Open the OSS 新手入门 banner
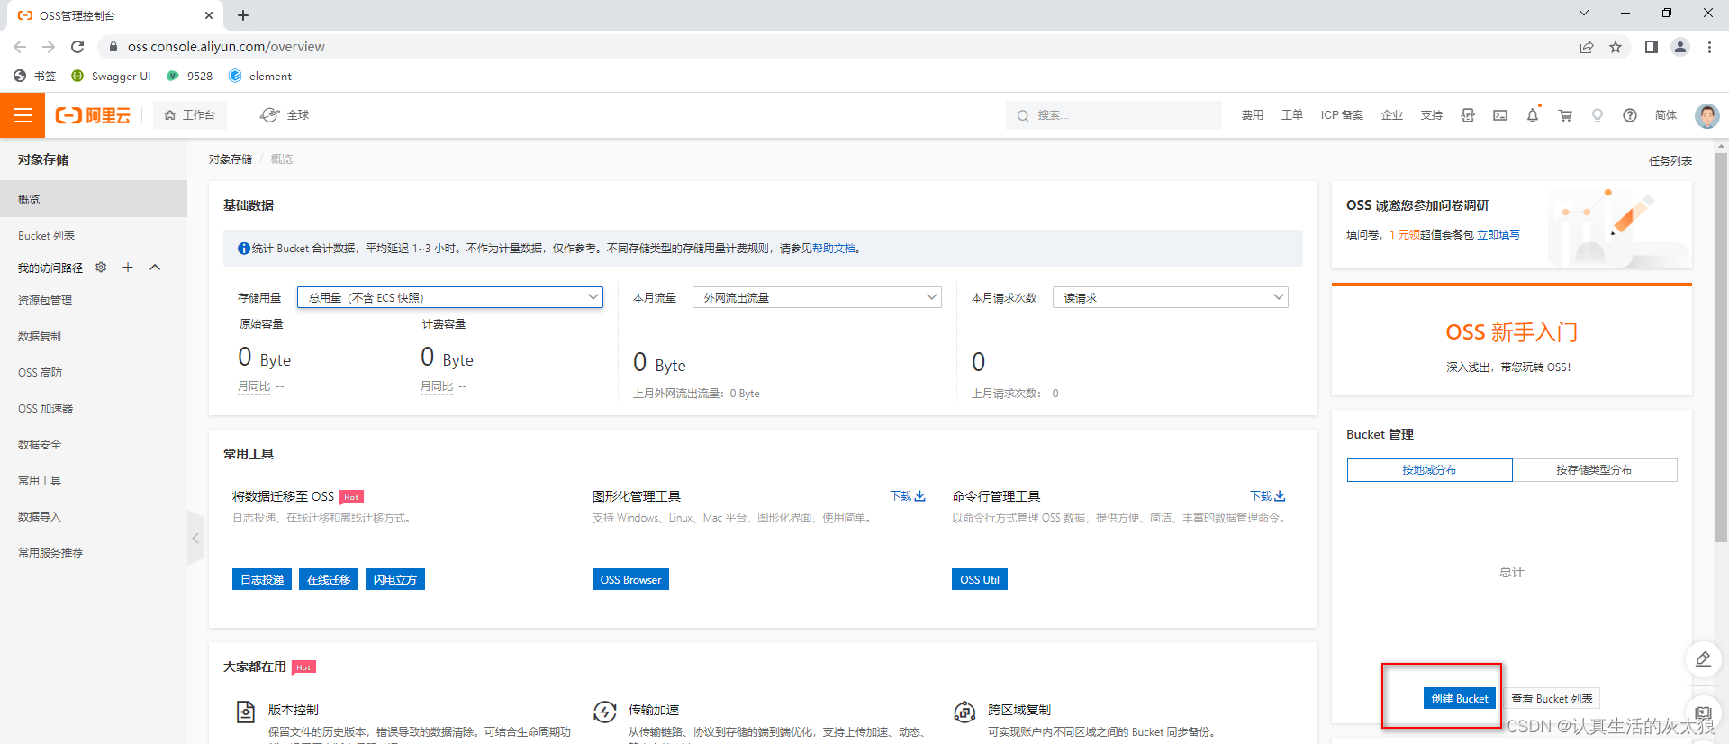This screenshot has width=1729, height=744. click(x=1511, y=340)
